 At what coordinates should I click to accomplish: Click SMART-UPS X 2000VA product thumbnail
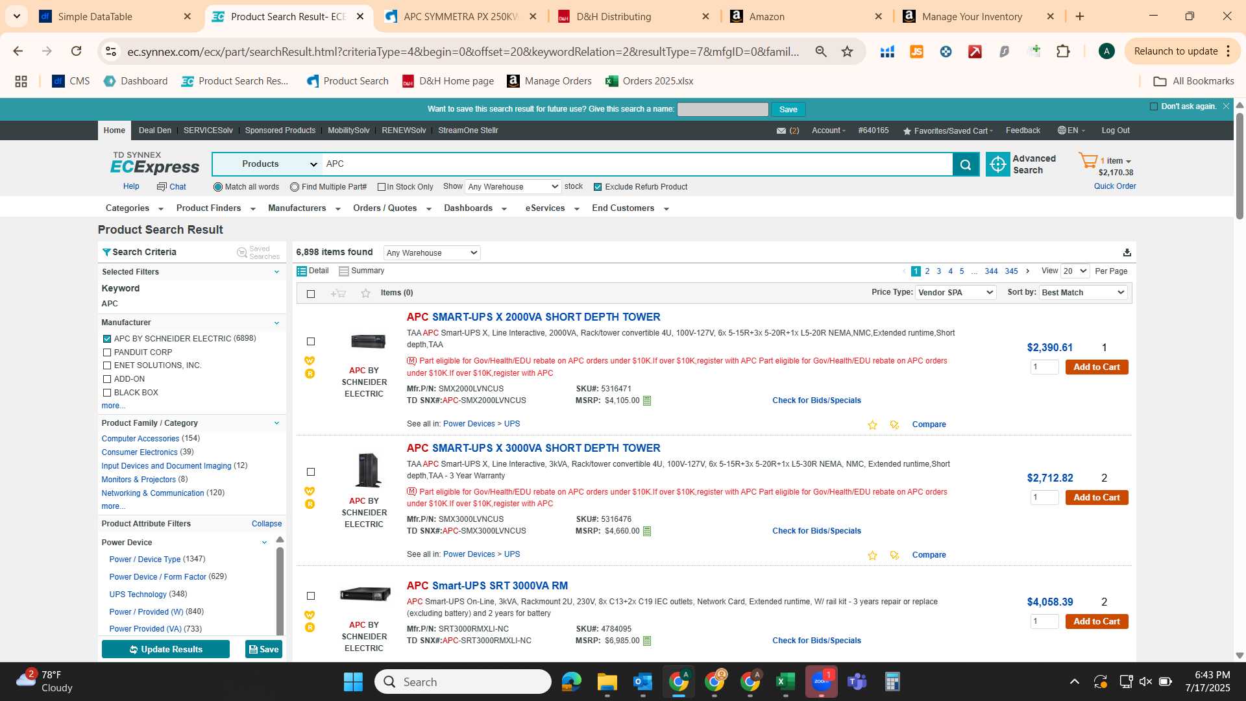(368, 341)
